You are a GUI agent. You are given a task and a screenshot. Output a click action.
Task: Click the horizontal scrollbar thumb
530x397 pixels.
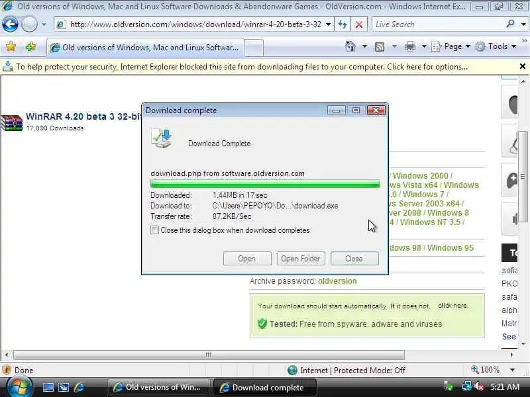[209, 355]
